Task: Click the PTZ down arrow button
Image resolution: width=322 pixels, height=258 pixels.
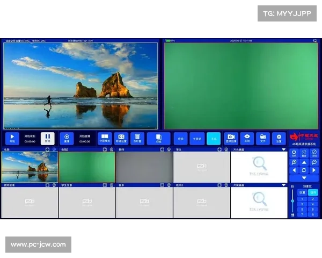Action: 304,177
